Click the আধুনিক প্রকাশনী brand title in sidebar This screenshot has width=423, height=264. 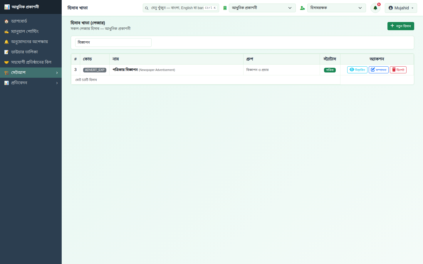[x=25, y=7]
